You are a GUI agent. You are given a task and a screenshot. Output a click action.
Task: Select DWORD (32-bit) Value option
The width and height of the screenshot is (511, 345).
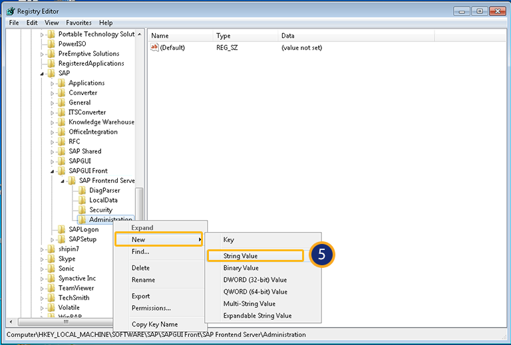tap(255, 280)
